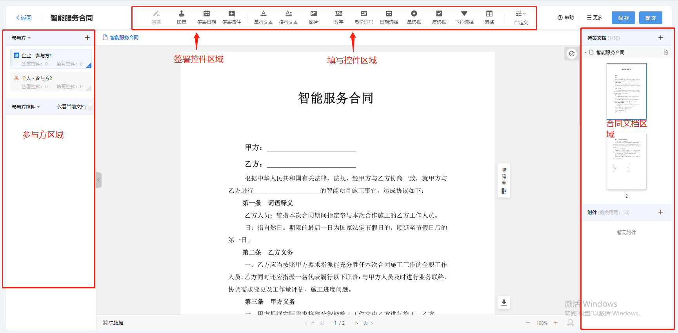
Task: Select the 企业 - 参与方1 participant card
Action: [51, 59]
